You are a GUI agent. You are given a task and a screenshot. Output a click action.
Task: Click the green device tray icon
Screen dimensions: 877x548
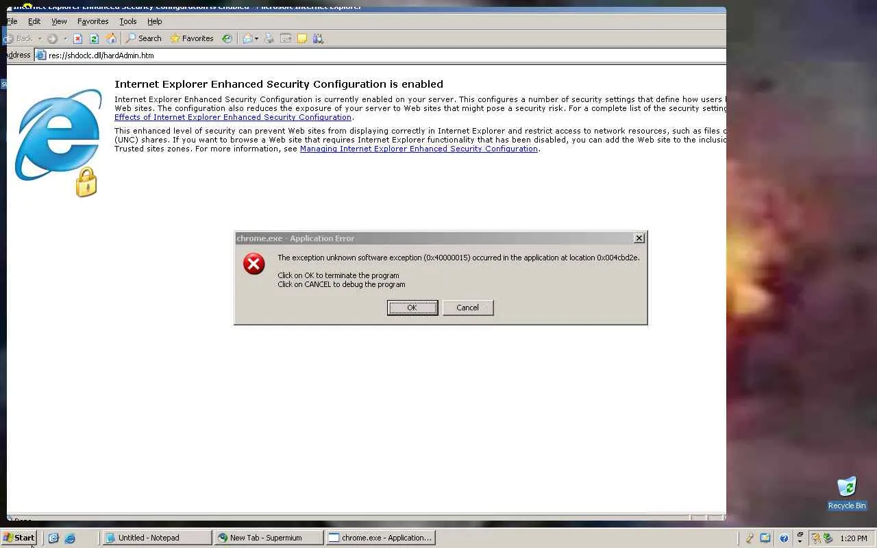[828, 538]
